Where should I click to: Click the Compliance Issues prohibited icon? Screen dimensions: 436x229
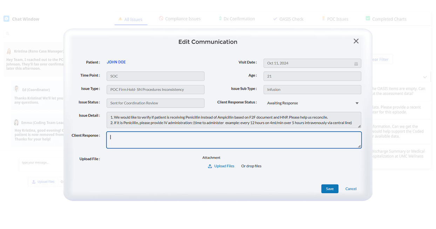pyautogui.click(x=161, y=19)
